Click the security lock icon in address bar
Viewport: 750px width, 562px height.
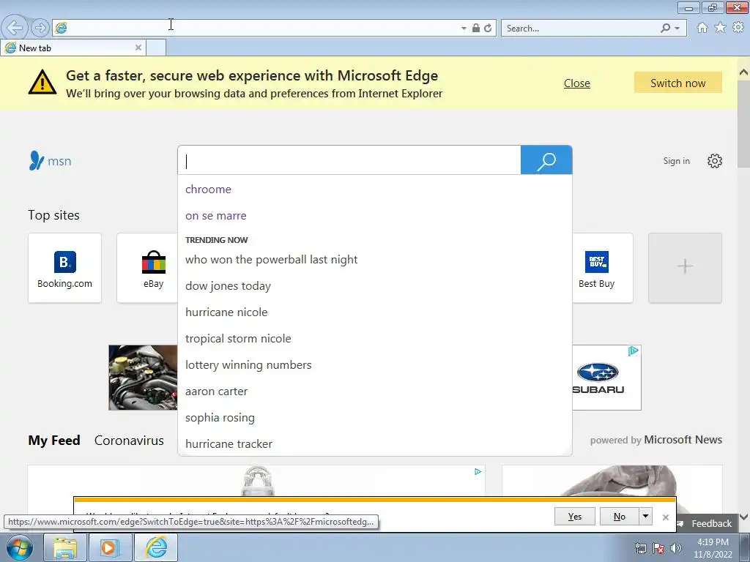click(476, 29)
